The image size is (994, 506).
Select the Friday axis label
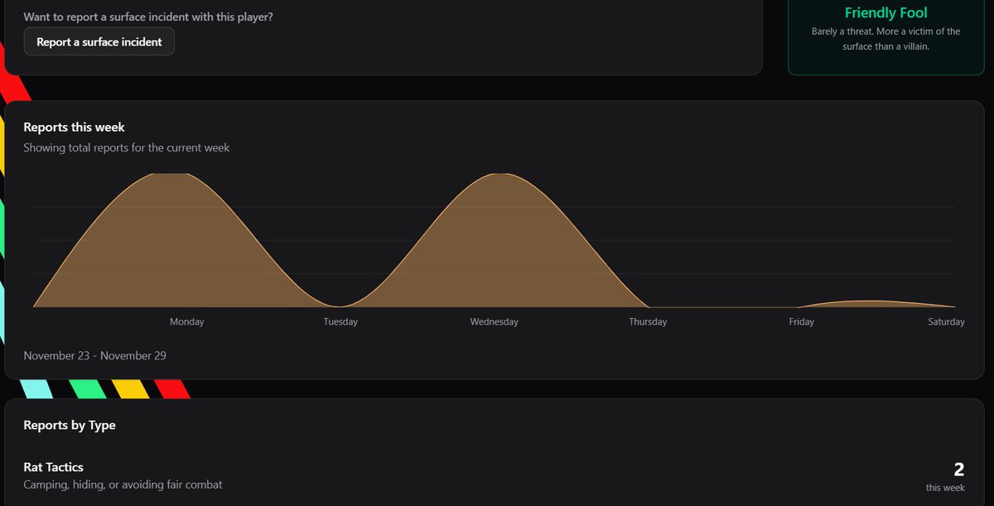801,321
